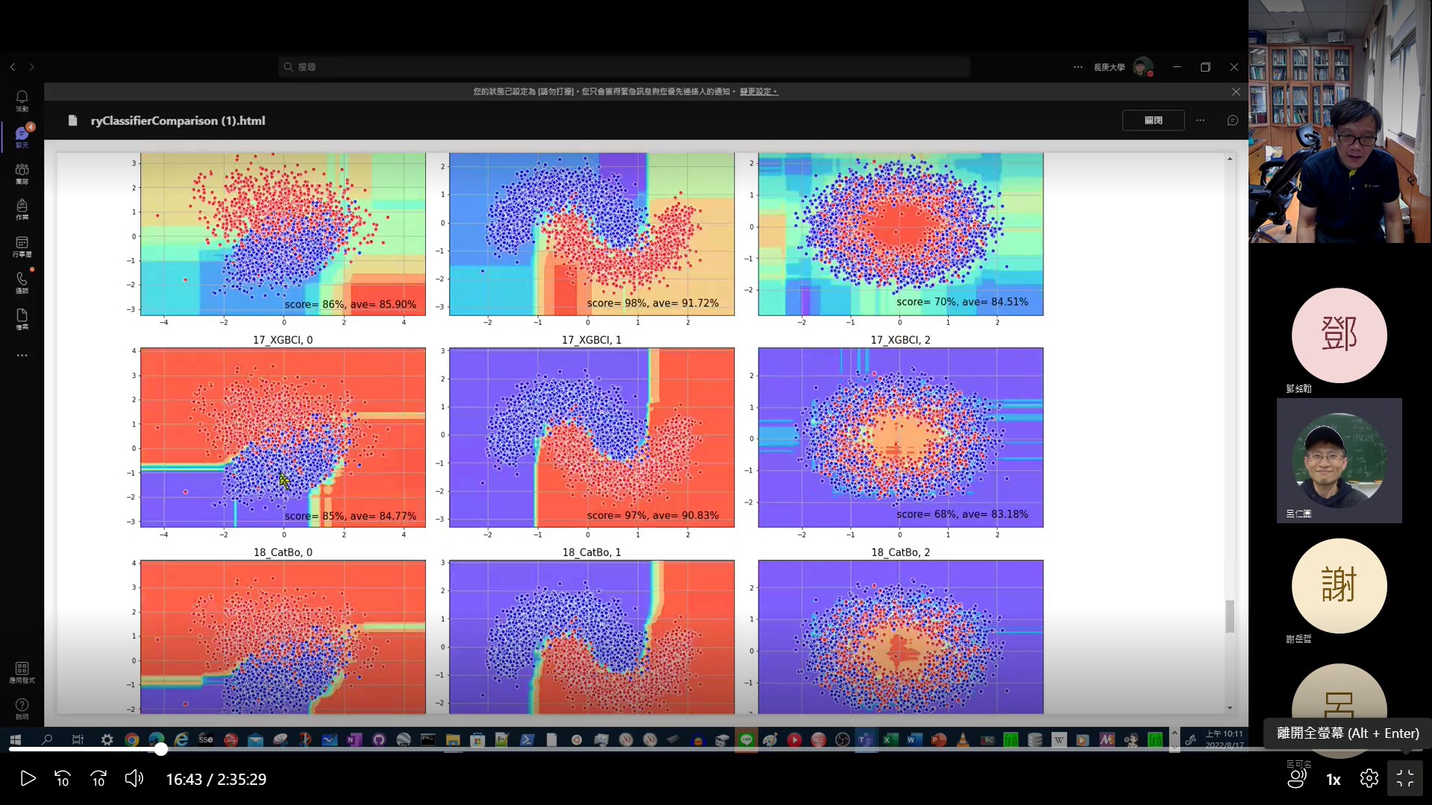Click the presenter webcam video tile

[1340, 121]
